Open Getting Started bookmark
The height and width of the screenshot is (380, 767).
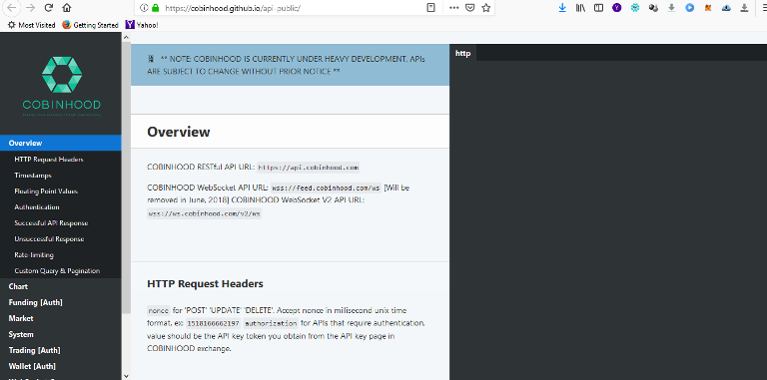tap(91, 25)
